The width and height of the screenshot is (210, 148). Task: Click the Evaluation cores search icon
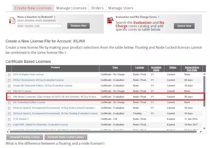point(110,21)
